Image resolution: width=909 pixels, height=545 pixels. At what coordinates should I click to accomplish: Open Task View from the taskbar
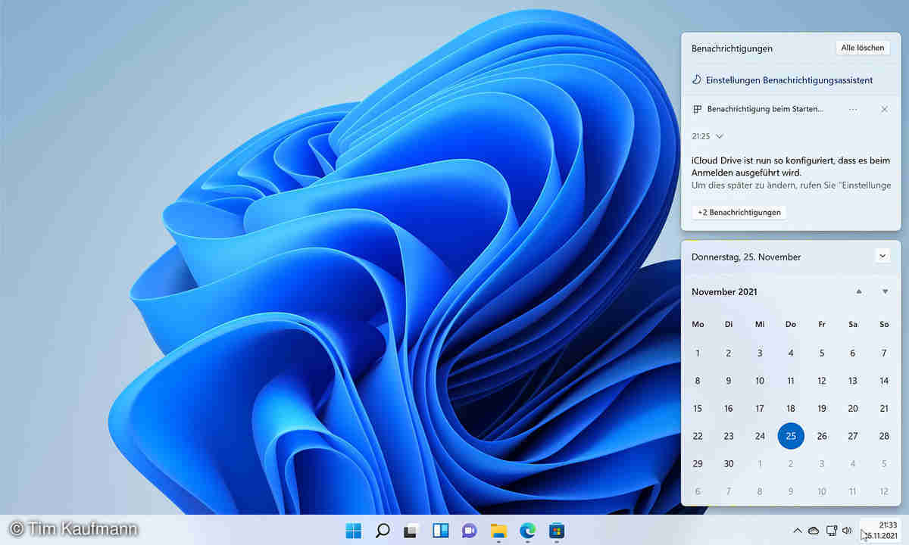click(x=411, y=531)
